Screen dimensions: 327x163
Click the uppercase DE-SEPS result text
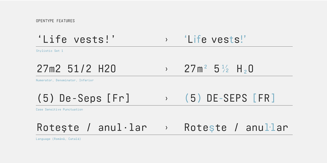227,98
